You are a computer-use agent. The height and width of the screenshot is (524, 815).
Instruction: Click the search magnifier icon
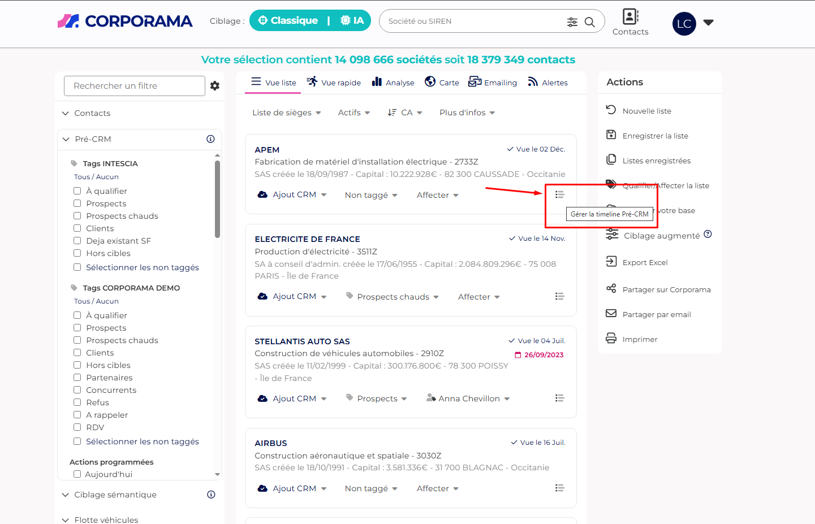tap(589, 22)
